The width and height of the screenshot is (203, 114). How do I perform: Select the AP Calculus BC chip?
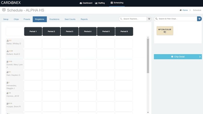[x=165, y=31]
